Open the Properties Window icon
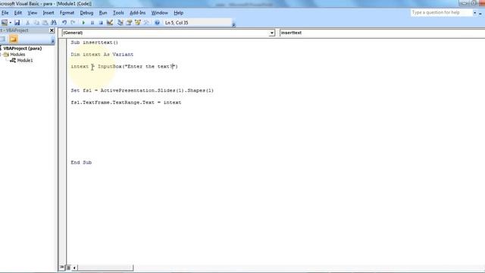Viewport: 485px width, 273px height. point(129,23)
